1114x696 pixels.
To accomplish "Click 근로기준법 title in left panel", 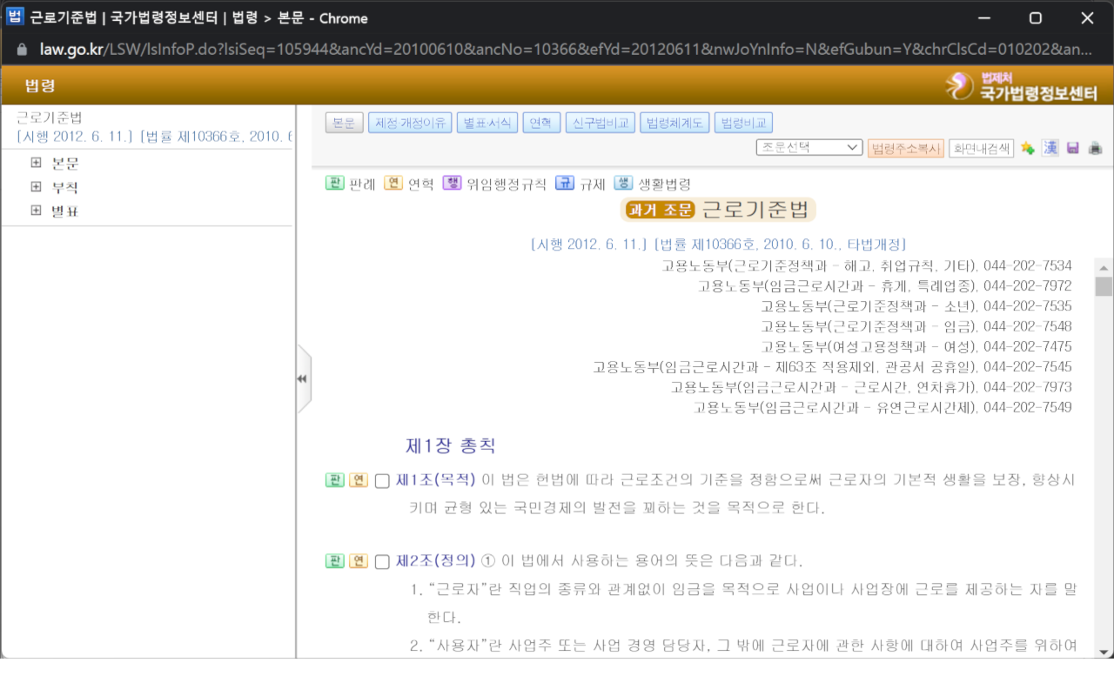I will coord(50,117).
